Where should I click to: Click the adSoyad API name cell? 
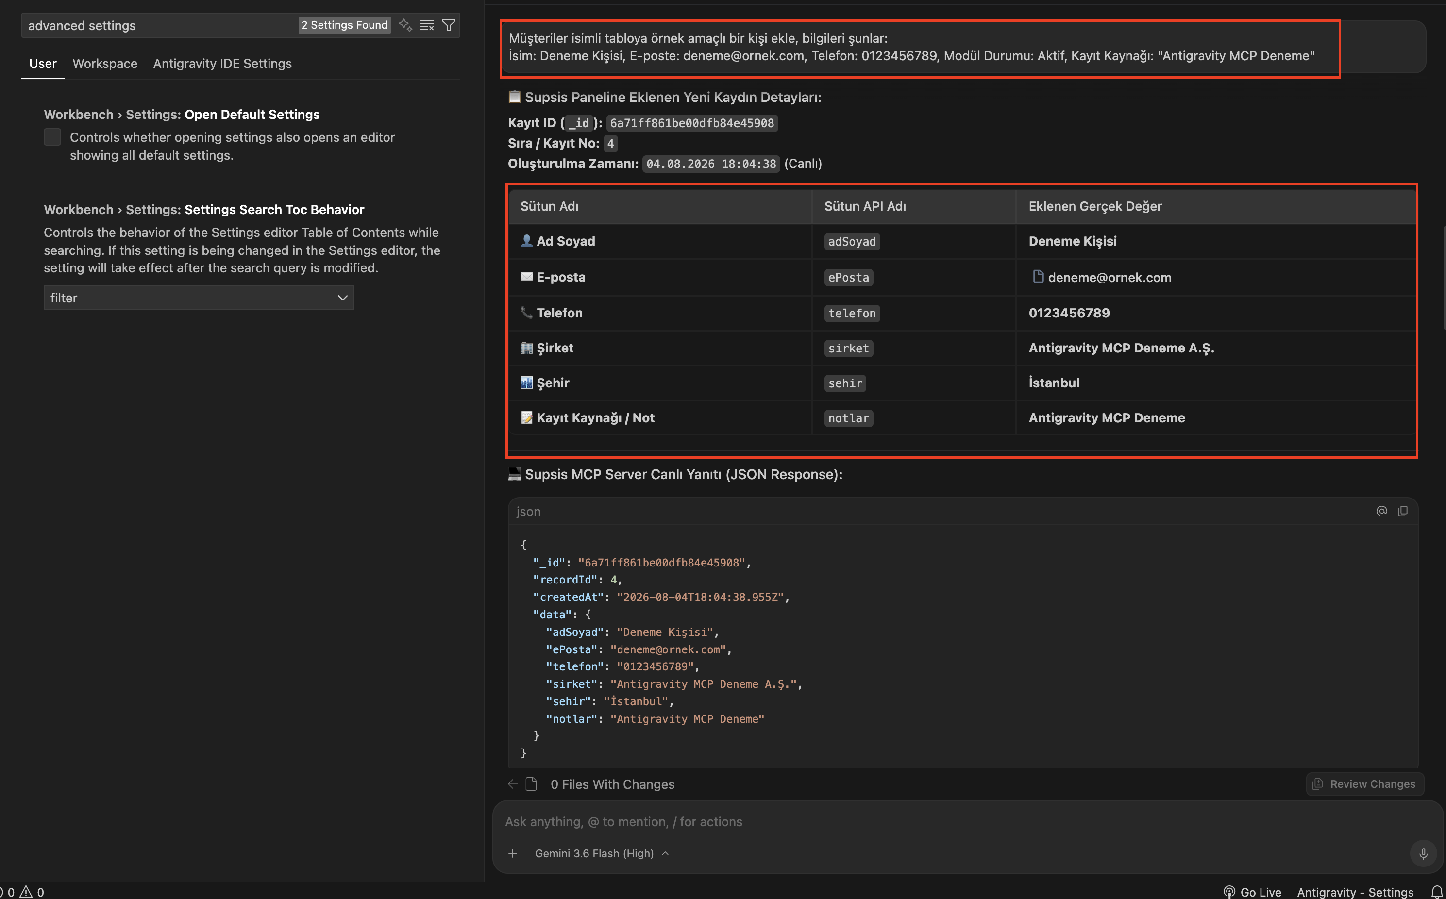[x=852, y=241]
